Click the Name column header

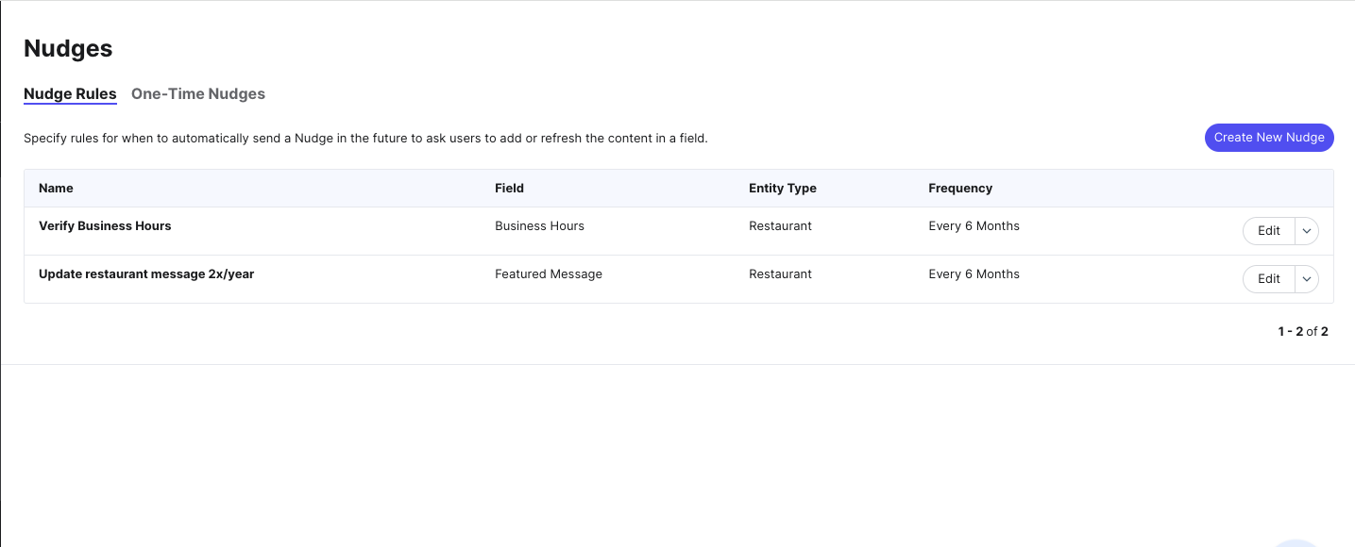[x=56, y=189]
